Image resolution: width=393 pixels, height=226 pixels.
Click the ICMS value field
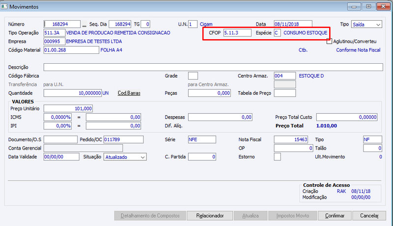113,117
